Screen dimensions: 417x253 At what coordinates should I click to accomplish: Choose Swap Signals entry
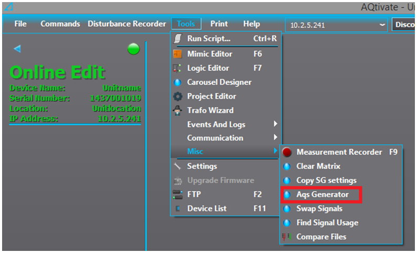point(341,208)
